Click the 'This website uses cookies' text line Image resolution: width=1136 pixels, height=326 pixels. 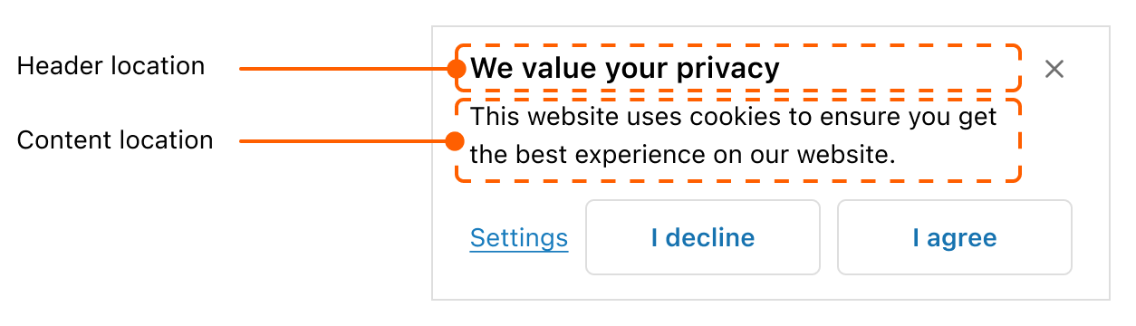[x=734, y=117]
